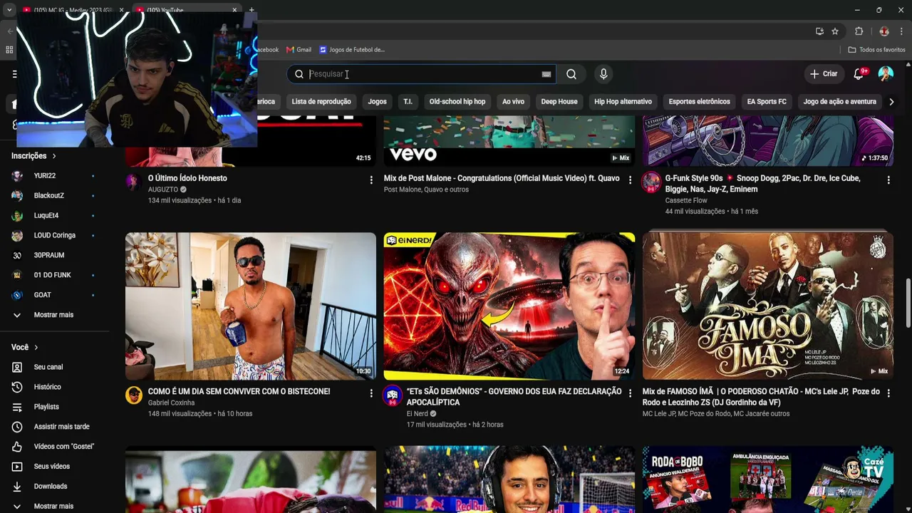This screenshot has height=513, width=912.
Task: Open a new browser tab
Action: [x=252, y=10]
